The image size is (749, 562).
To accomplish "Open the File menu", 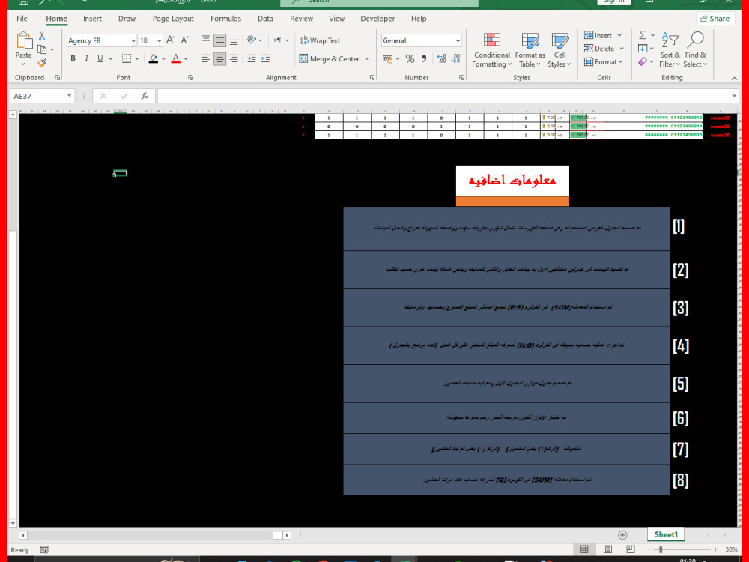I will (22, 19).
